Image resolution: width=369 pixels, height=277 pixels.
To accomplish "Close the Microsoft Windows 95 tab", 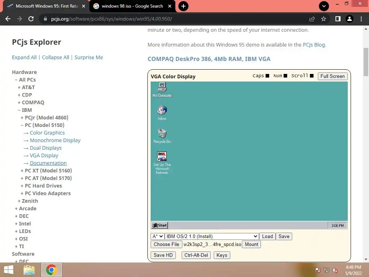I will (84, 6).
